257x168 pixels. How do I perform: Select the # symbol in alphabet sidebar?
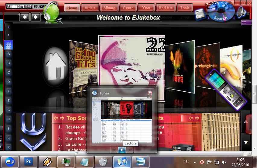coord(9,45)
